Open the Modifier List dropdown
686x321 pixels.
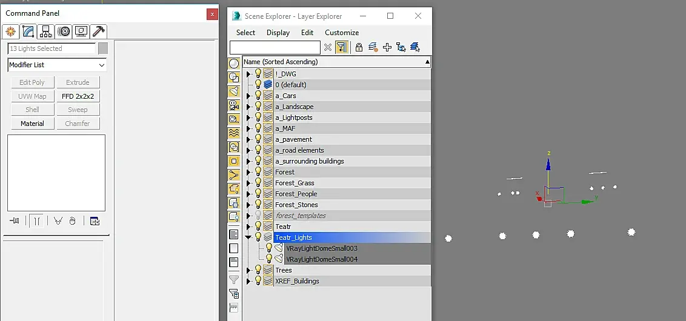tap(57, 65)
